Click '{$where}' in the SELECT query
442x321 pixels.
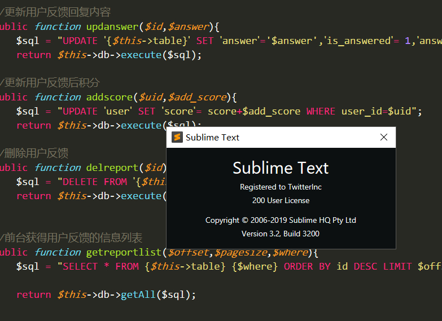pos(255,266)
